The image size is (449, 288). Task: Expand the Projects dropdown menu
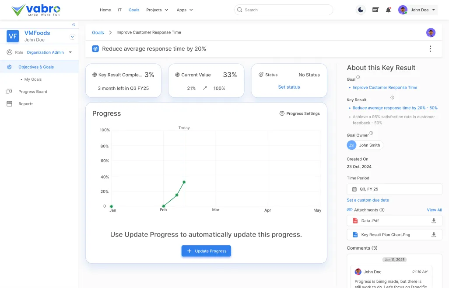pyautogui.click(x=157, y=10)
